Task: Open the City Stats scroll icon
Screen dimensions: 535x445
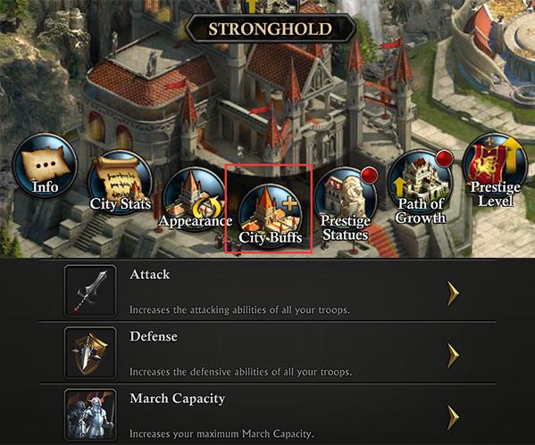Action: pos(120,183)
